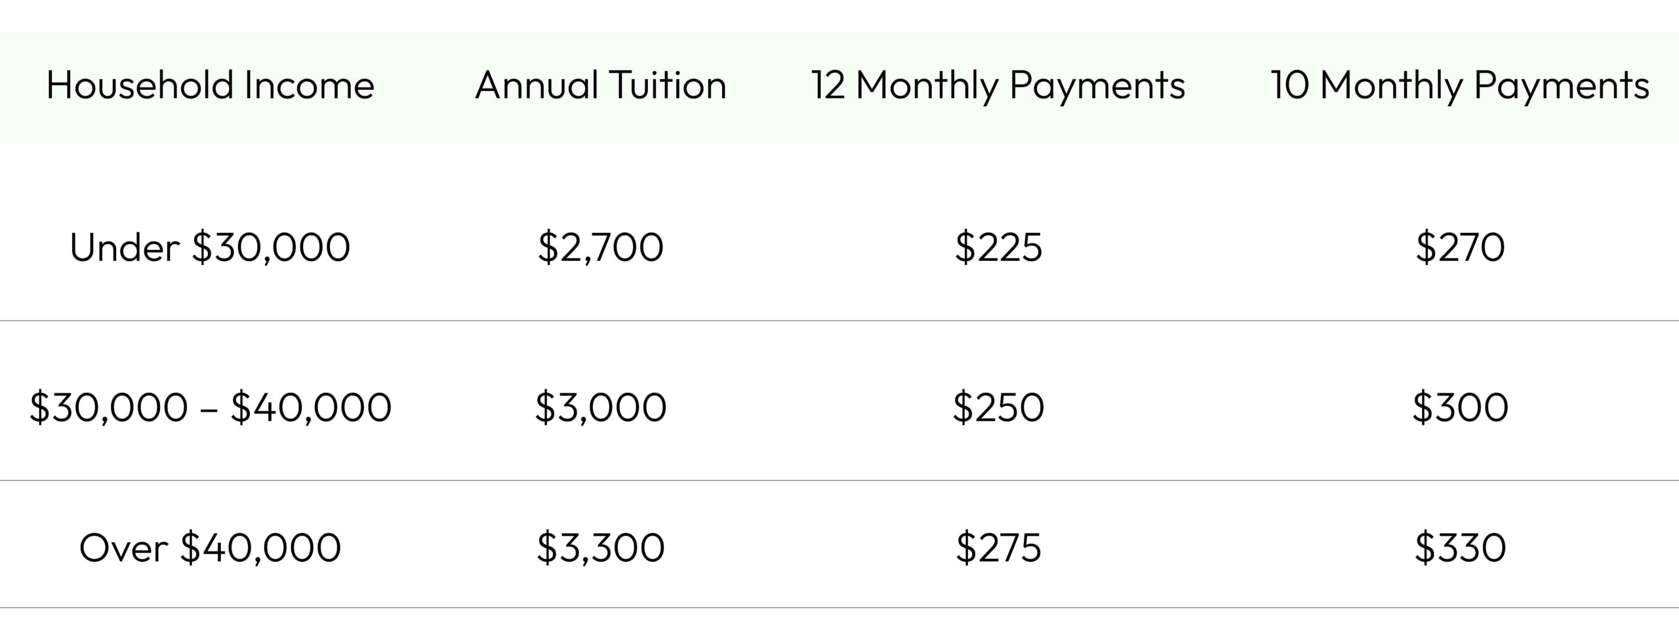Click the $225 monthly payment cell
The height and width of the screenshot is (638, 1679).
(x=998, y=248)
